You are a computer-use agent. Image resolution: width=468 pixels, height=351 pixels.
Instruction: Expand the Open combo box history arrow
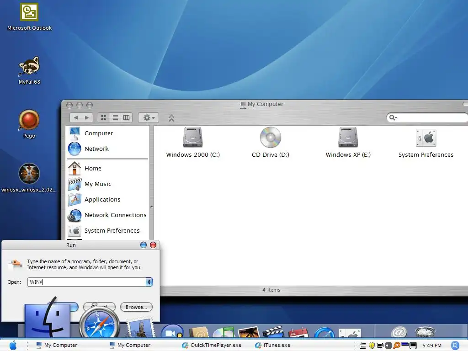click(149, 282)
